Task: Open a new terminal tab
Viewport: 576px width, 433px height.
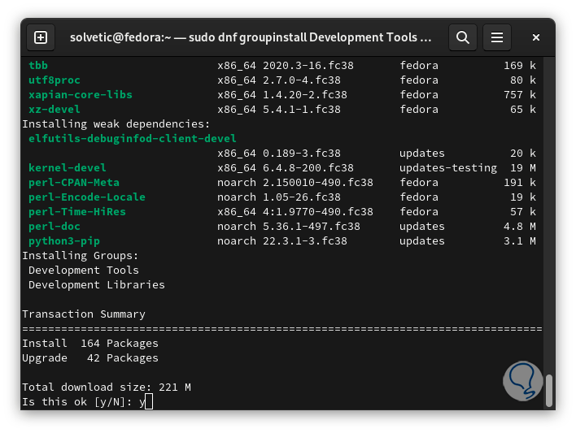Action: coord(41,37)
